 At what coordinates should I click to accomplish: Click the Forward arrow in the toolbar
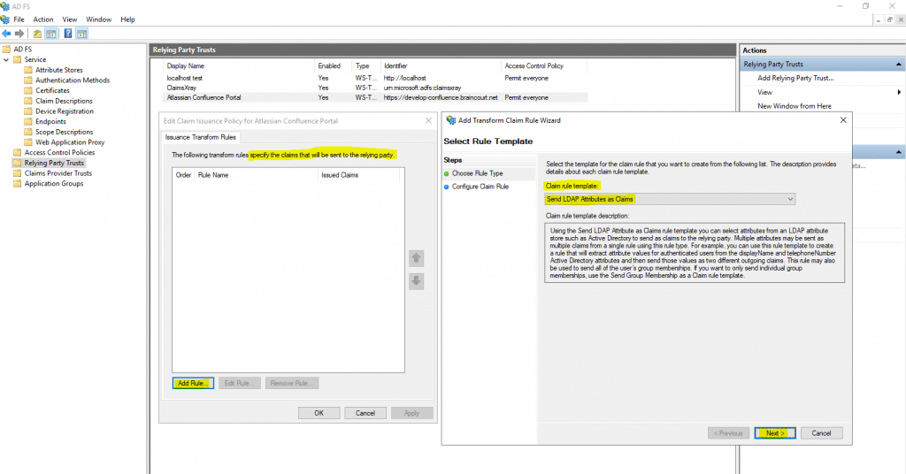pyautogui.click(x=19, y=34)
